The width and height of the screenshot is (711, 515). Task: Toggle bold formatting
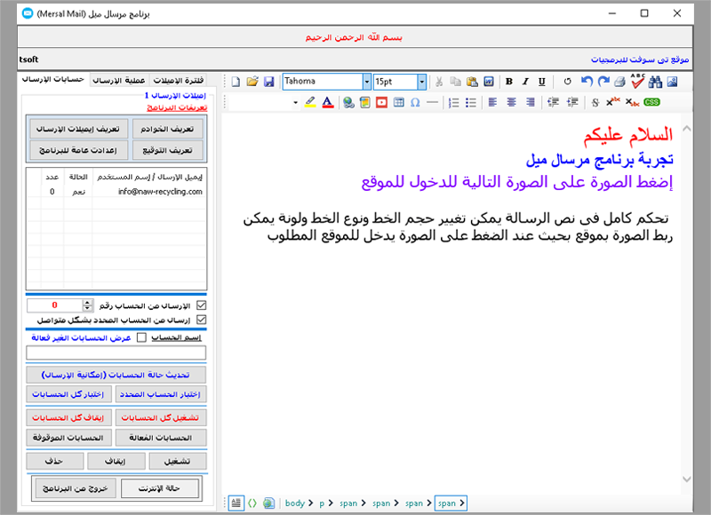click(509, 82)
